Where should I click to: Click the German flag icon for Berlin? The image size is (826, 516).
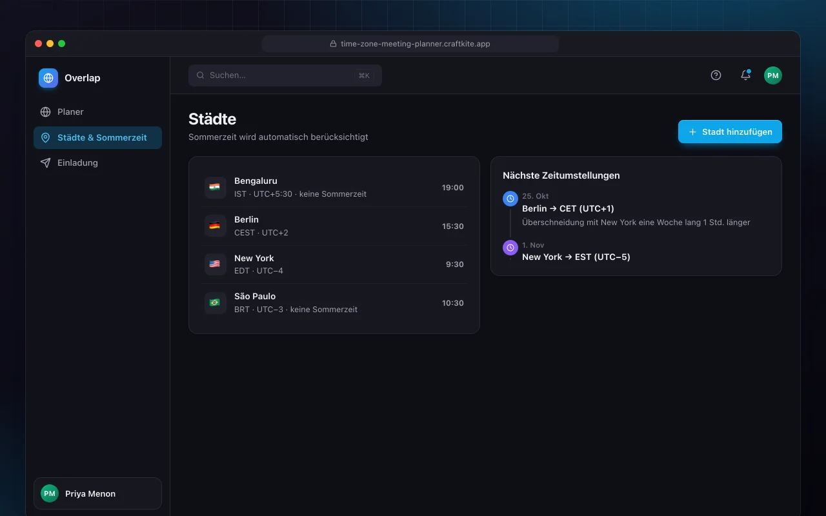coord(215,226)
